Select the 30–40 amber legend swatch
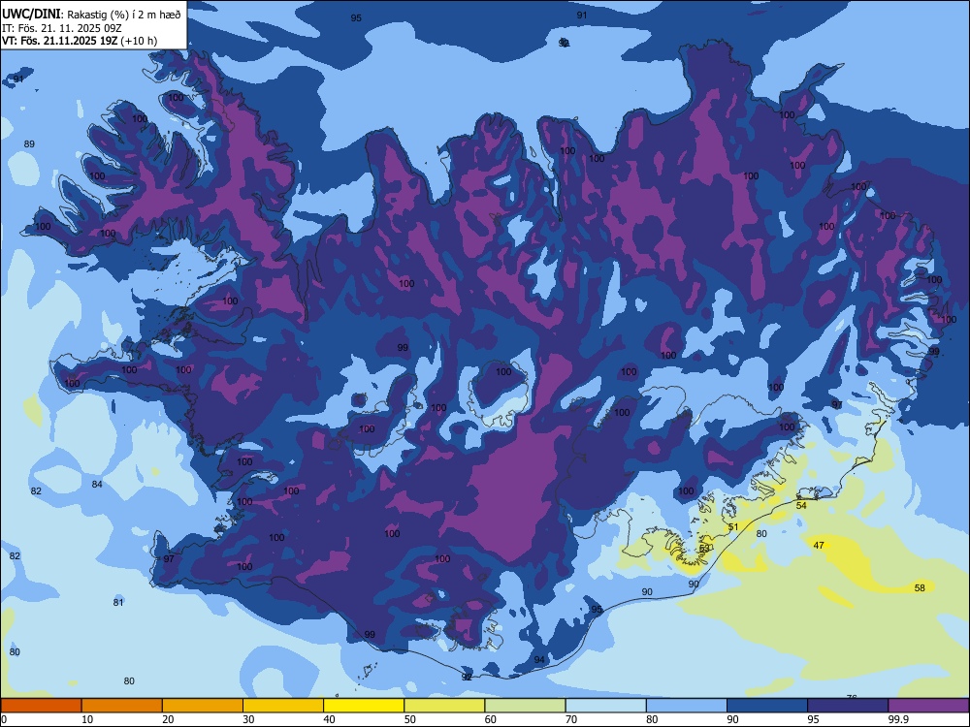 click(x=283, y=706)
